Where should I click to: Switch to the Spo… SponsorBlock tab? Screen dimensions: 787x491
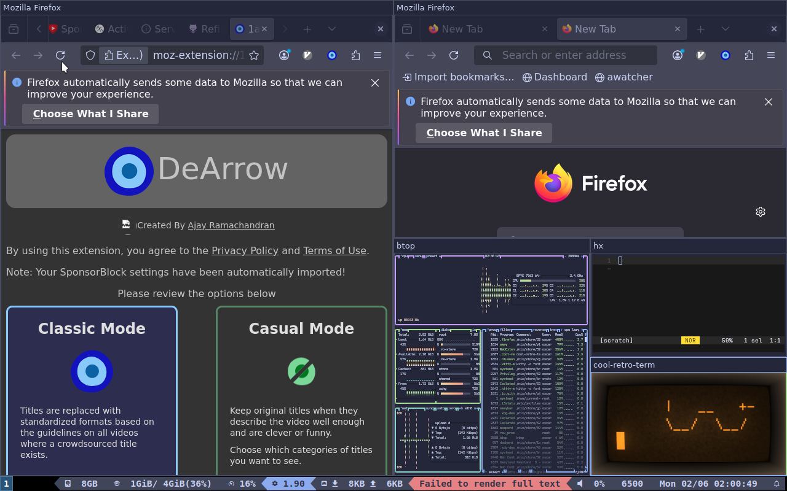pos(66,29)
